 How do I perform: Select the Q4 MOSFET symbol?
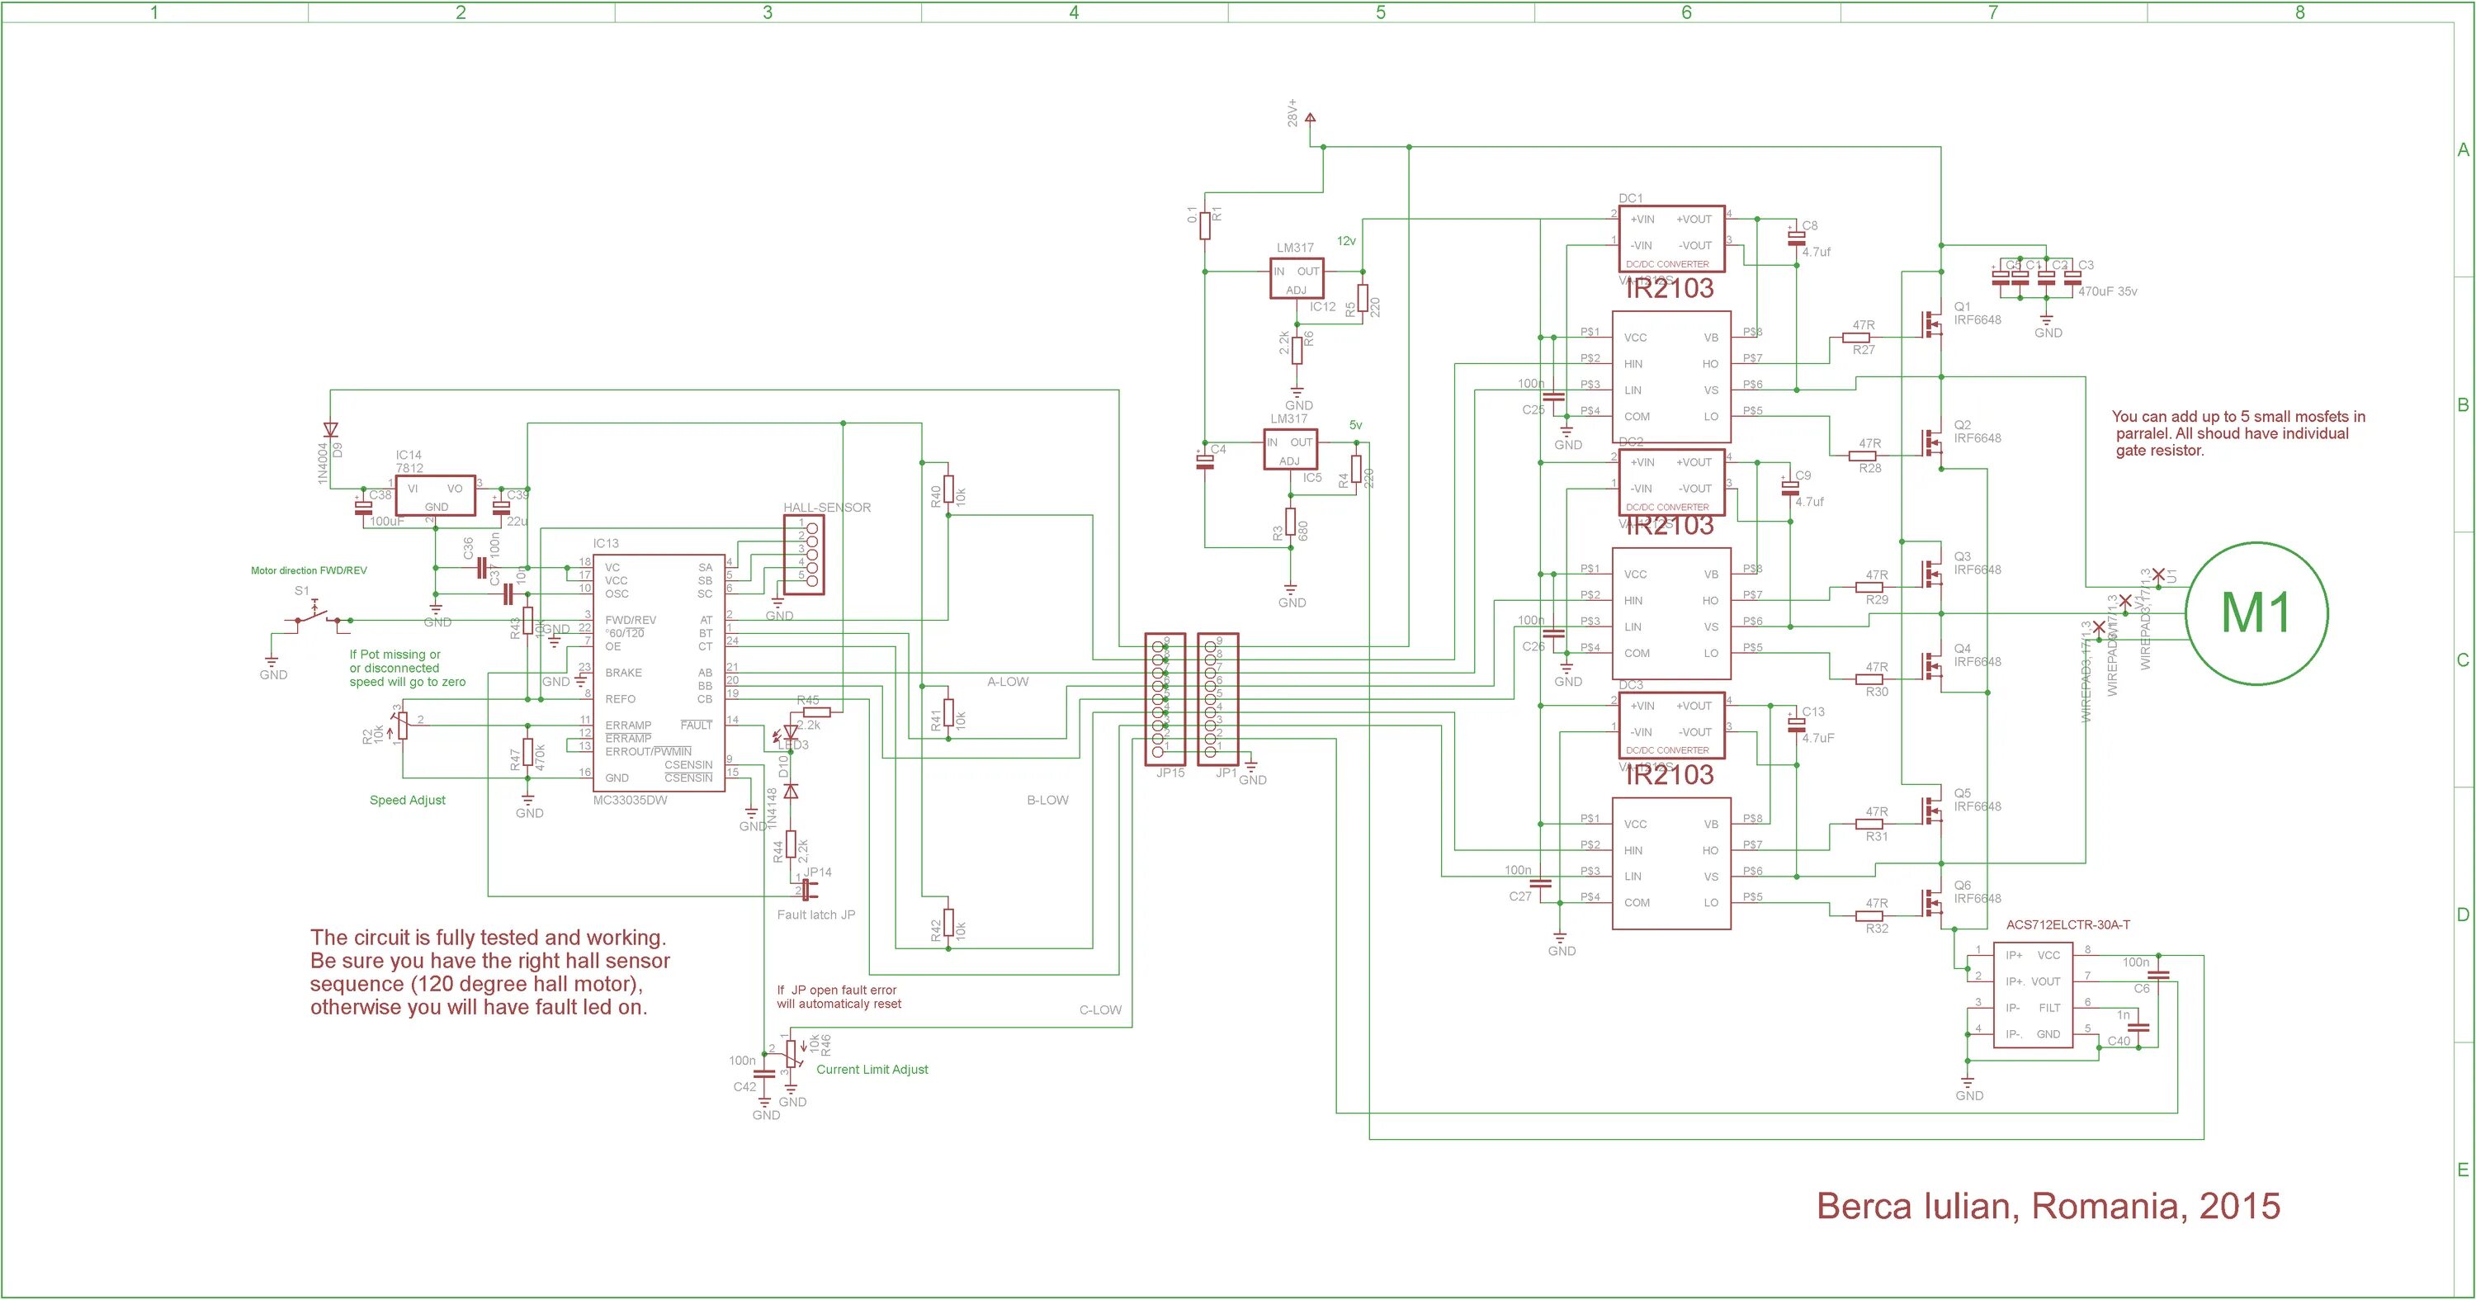click(x=1930, y=665)
